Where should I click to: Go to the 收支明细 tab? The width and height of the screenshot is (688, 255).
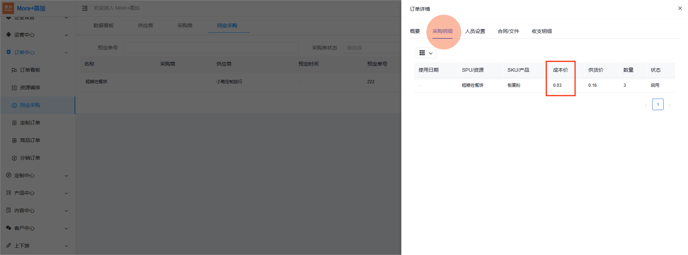click(541, 31)
